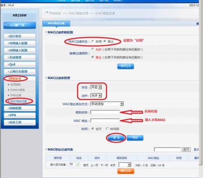Viewport: 205px width, 178px height.
Task: Click the orange delete-all button
Action: click(126, 171)
